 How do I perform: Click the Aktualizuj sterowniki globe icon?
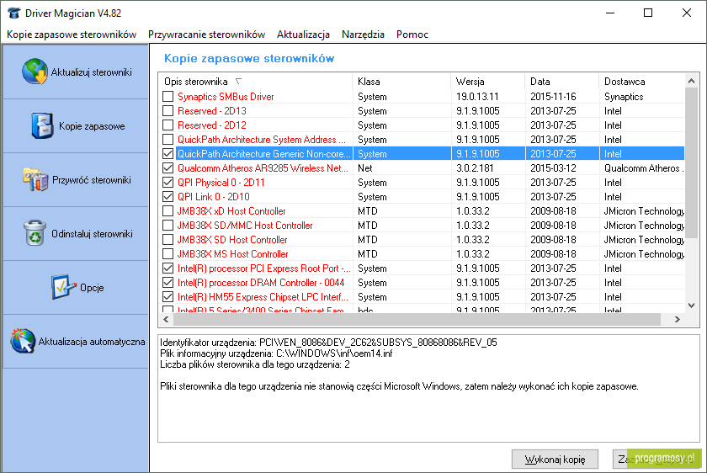[35, 72]
